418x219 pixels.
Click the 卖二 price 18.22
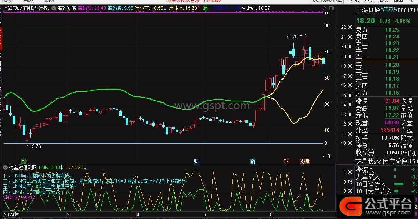point(392,50)
